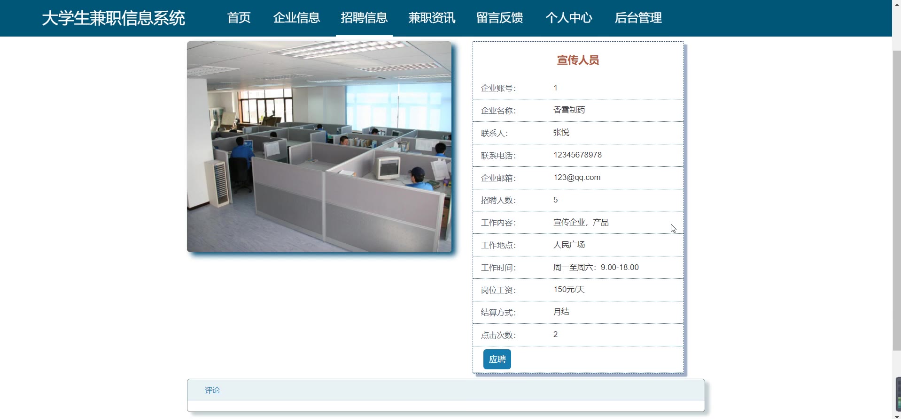Click the company name value 香雪制药
The image size is (901, 419).
(x=569, y=110)
